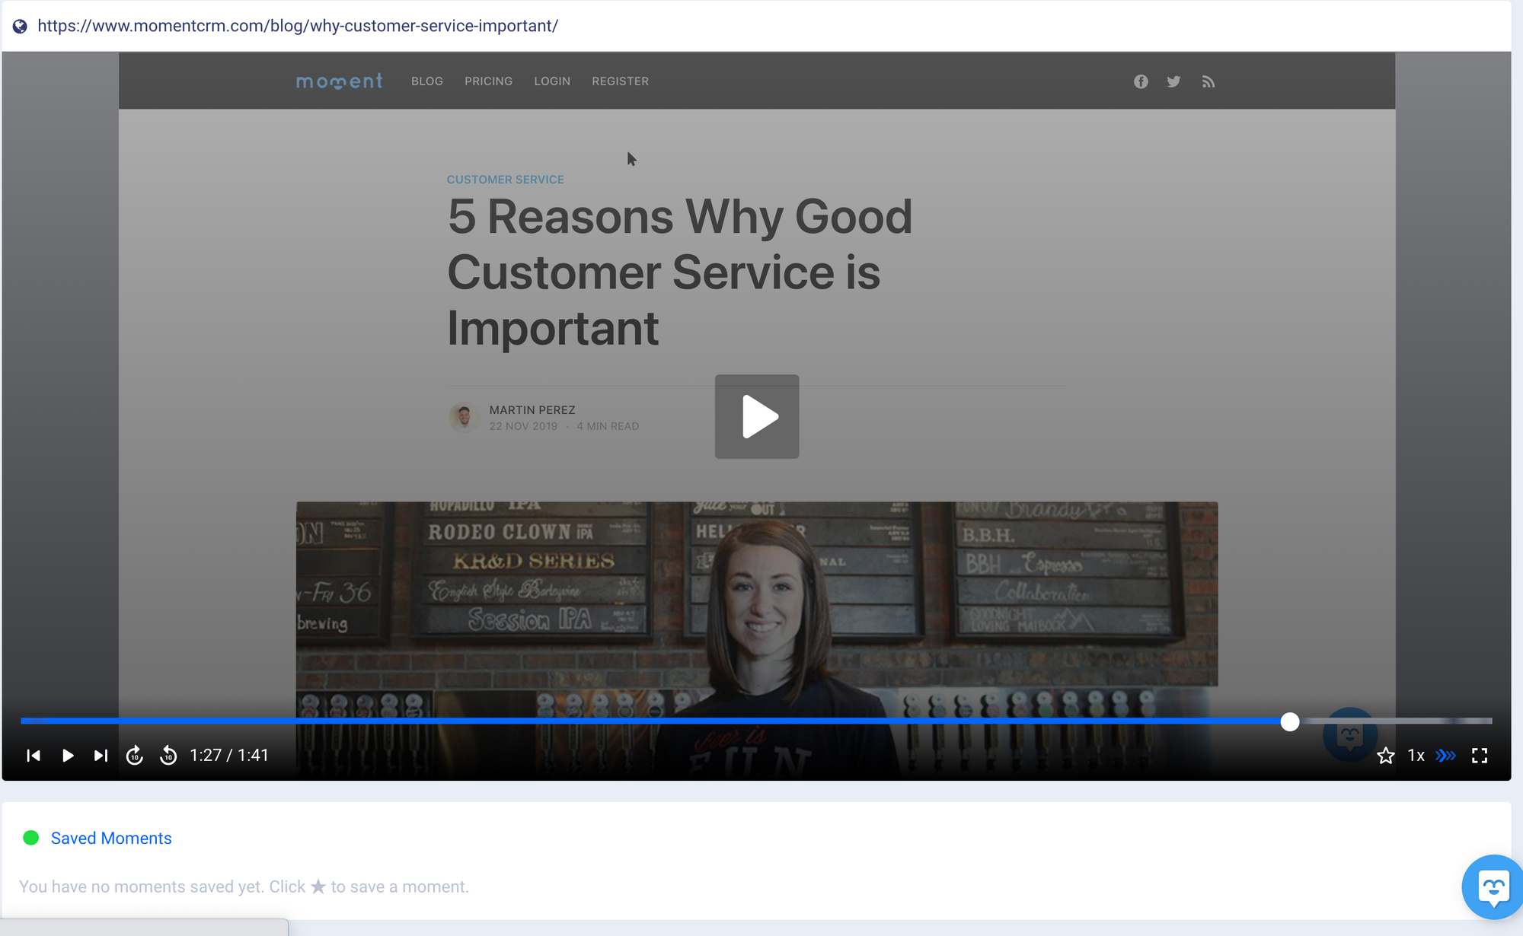
Task: Click the BLOG nav item in the recording
Action: (426, 81)
